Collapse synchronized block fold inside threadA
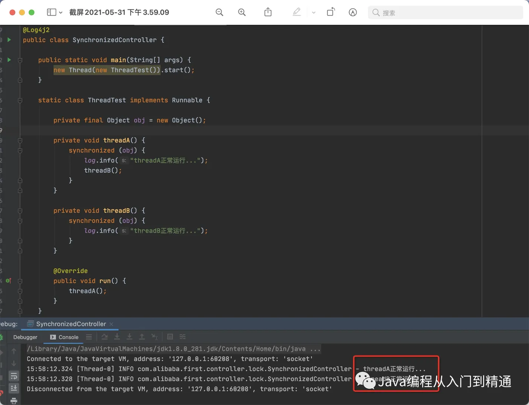The image size is (529, 405). click(x=20, y=151)
